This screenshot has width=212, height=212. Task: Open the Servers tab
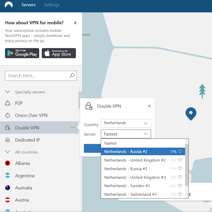(x=28, y=5)
